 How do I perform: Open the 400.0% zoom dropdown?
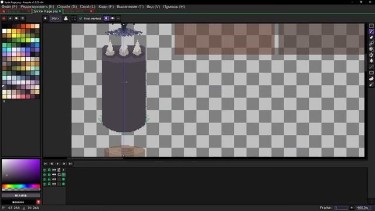363,207
